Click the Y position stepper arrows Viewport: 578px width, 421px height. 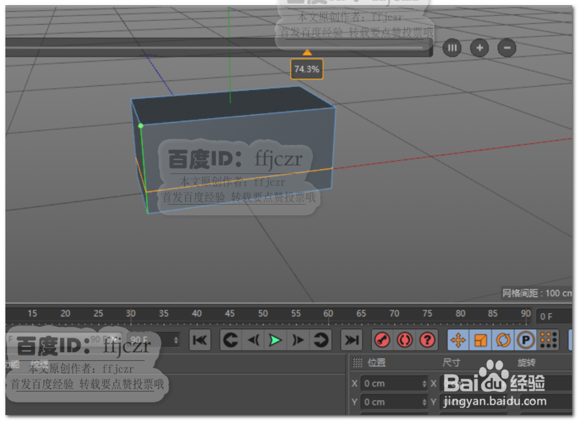(x=424, y=402)
